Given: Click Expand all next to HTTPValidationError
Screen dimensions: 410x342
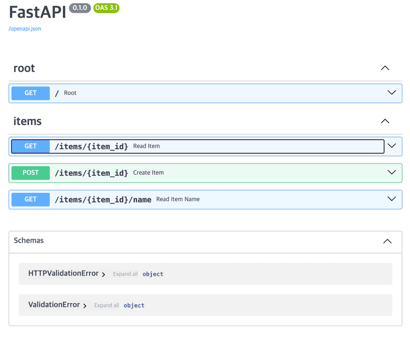Looking at the screenshot, I should coord(125,274).
